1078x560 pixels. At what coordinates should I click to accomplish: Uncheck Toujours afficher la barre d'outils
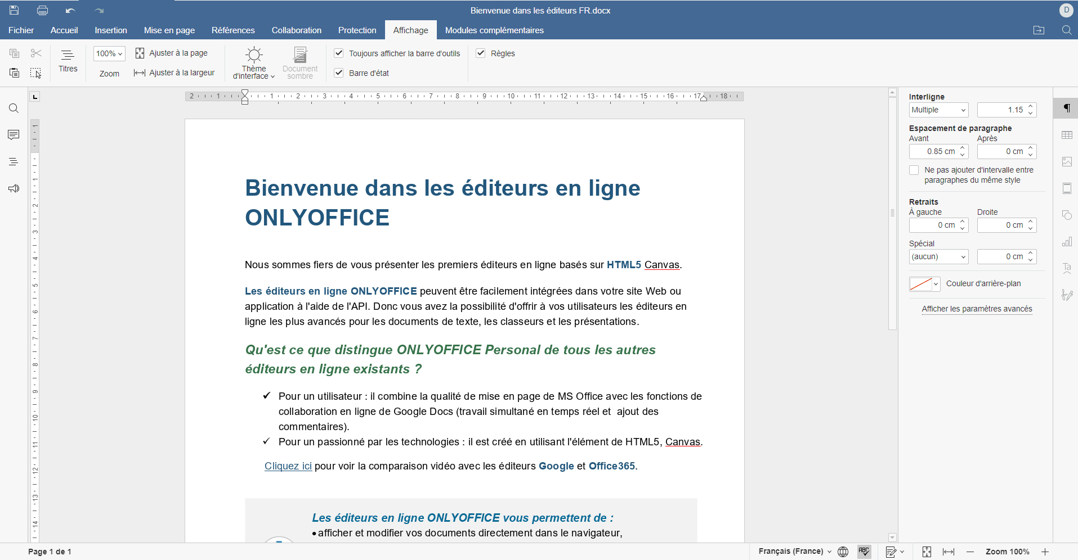click(x=339, y=53)
